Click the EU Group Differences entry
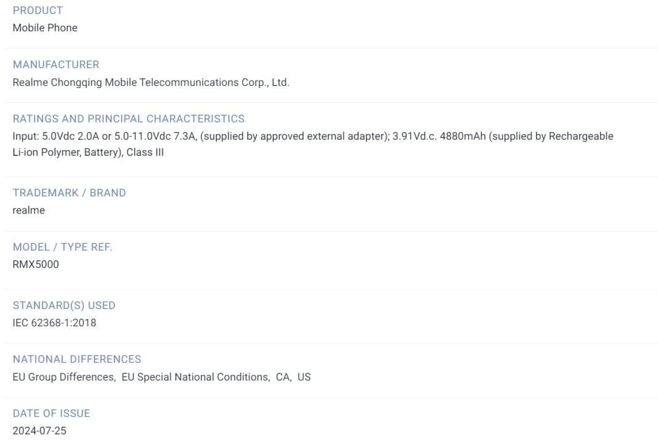 63,377
